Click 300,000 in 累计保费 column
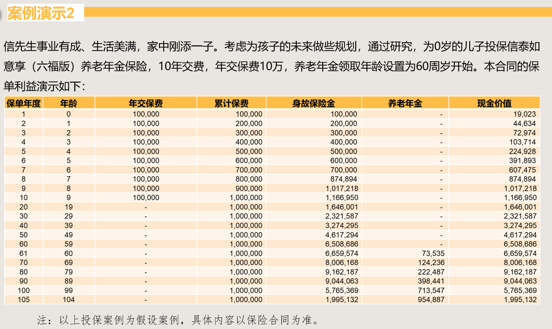Viewport: 552px width, 329px height. (249, 133)
